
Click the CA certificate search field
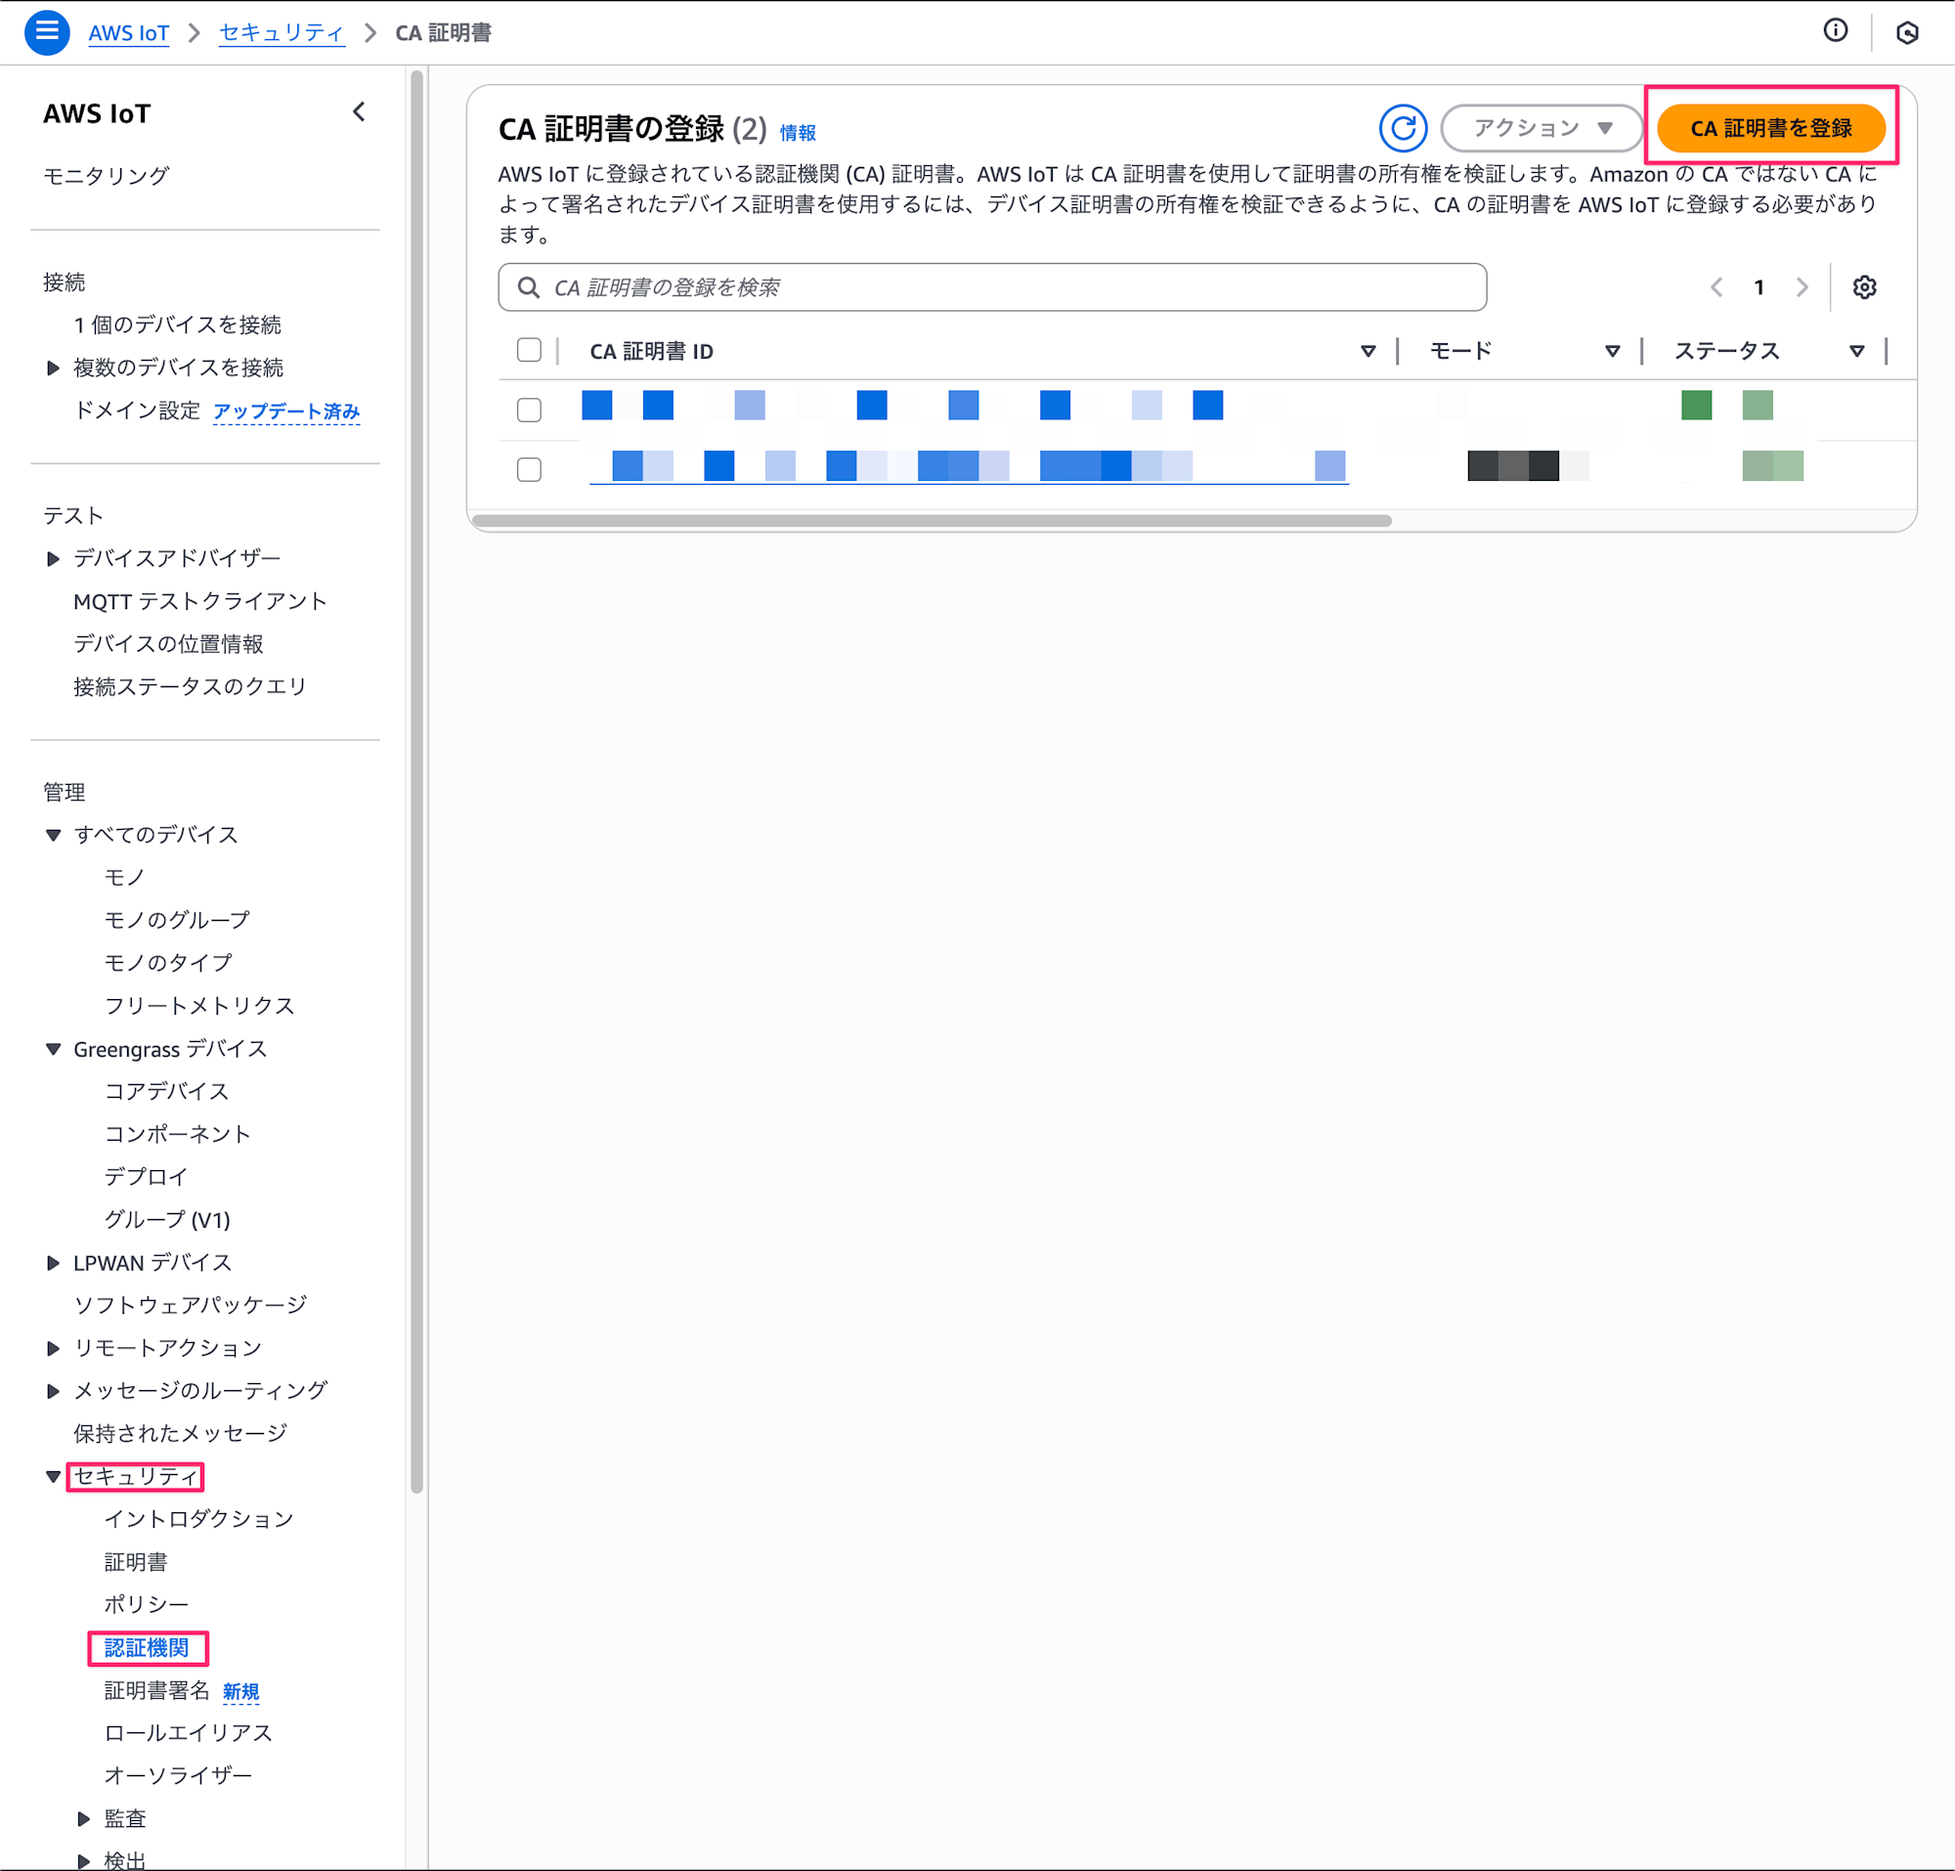point(992,287)
